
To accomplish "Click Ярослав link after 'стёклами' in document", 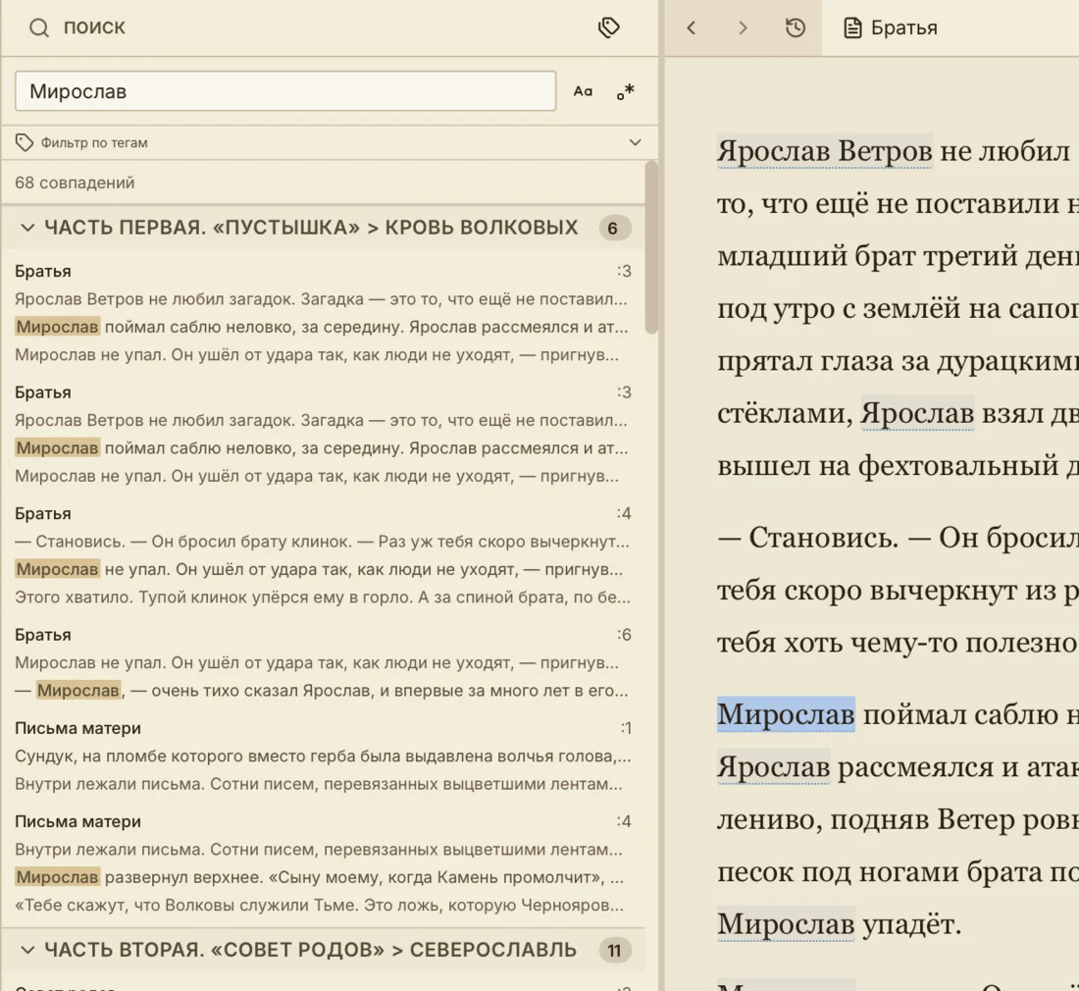I will (917, 413).
